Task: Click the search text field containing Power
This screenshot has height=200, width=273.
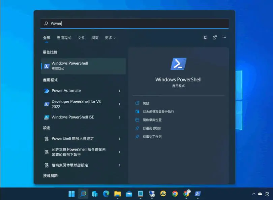Action: click(x=134, y=23)
